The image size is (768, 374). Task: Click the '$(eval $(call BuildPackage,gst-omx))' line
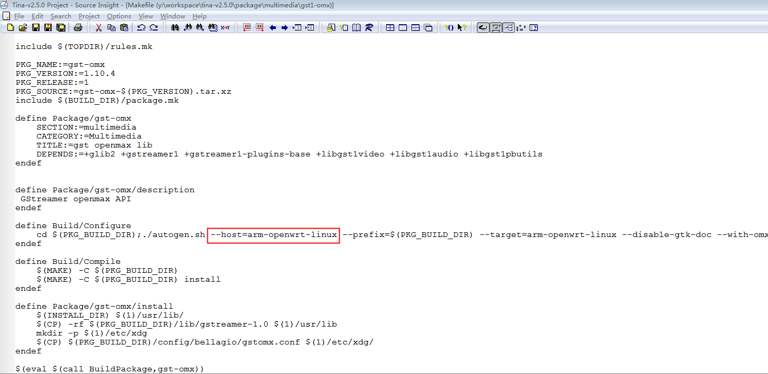(x=110, y=369)
